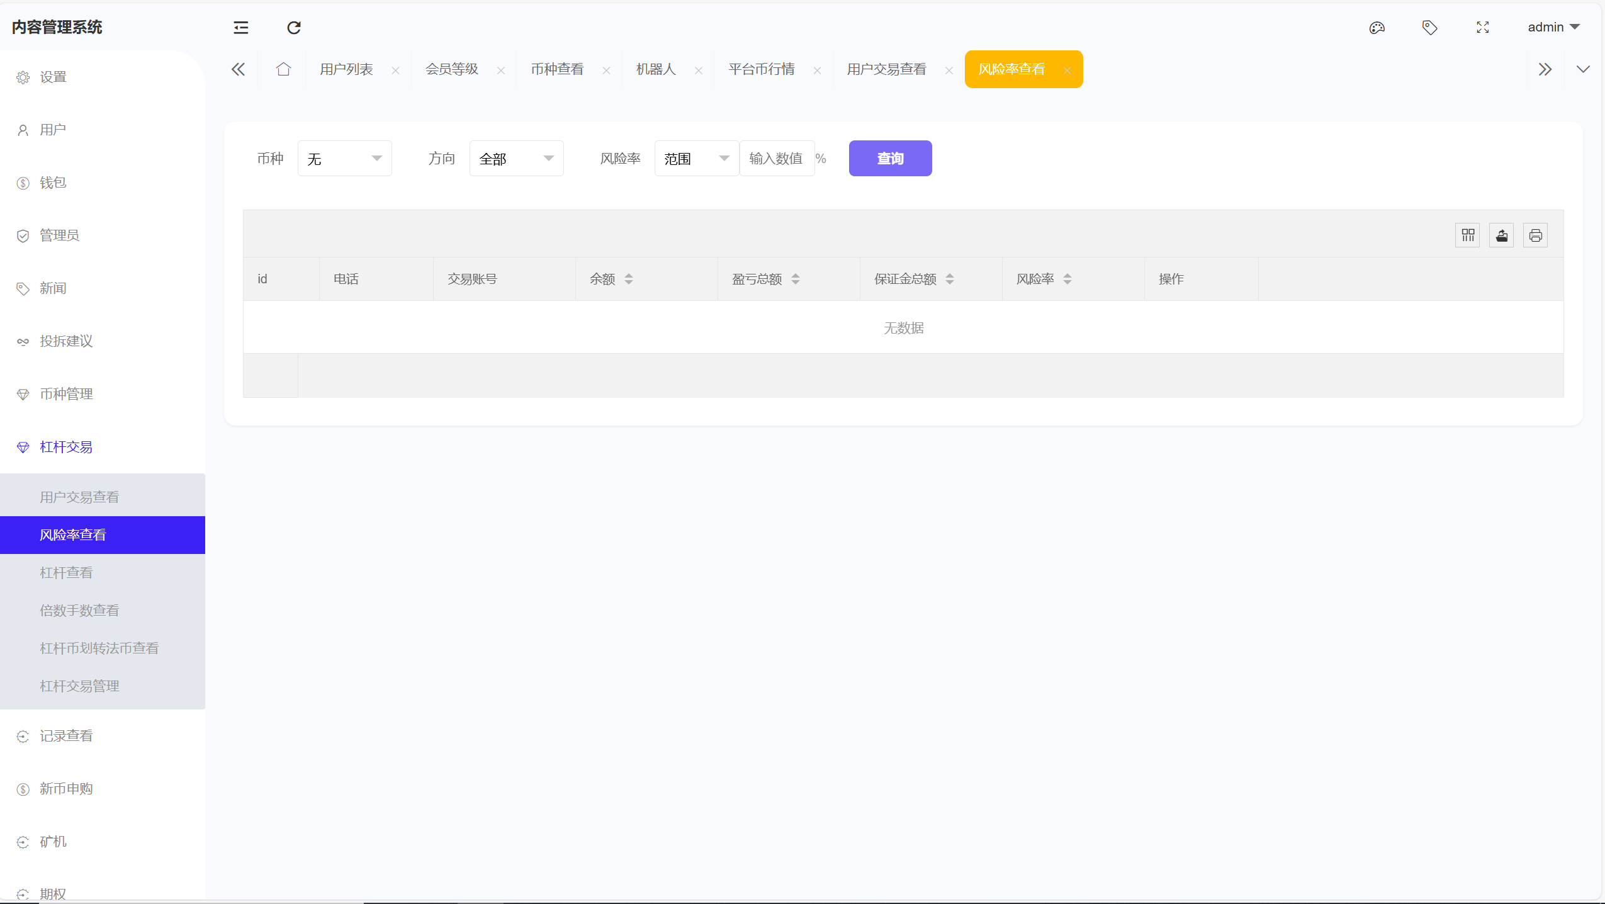Sort table by 余额 column
This screenshot has height=904, width=1605.
coord(628,279)
